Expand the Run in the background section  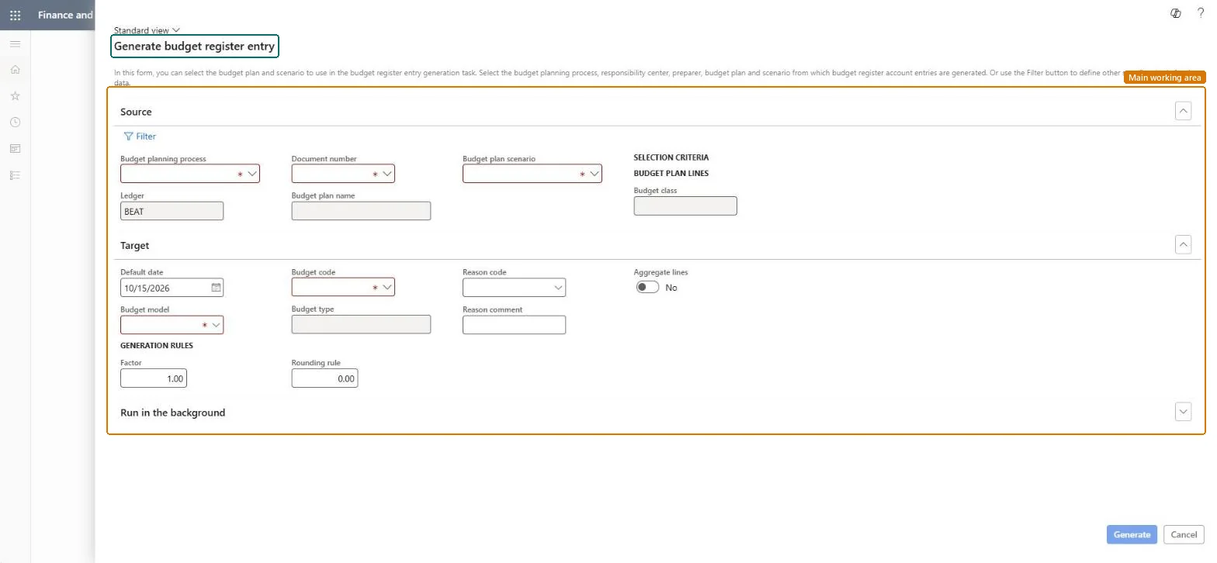coord(1183,413)
